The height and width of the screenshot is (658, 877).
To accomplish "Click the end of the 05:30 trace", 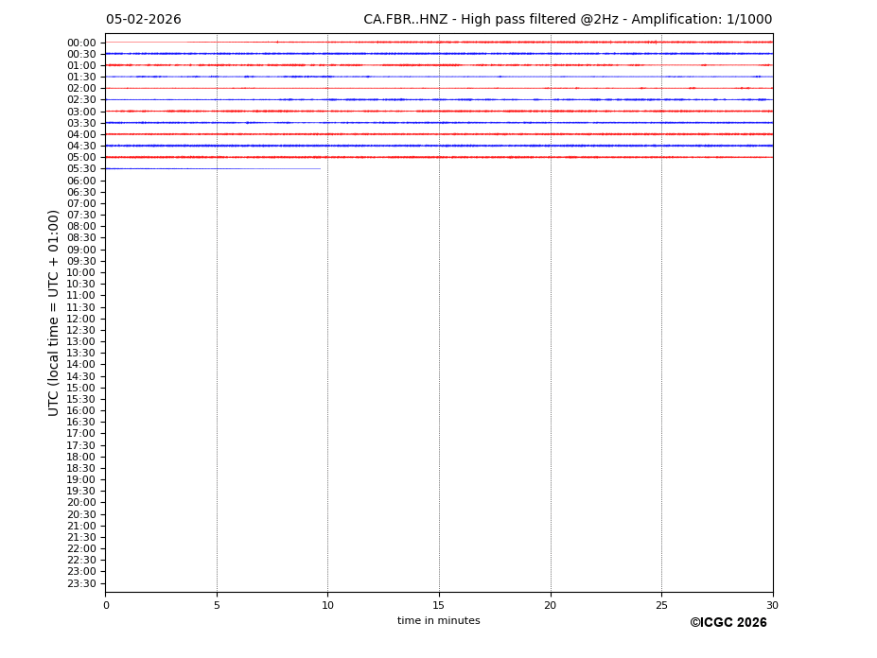I will [320, 168].
